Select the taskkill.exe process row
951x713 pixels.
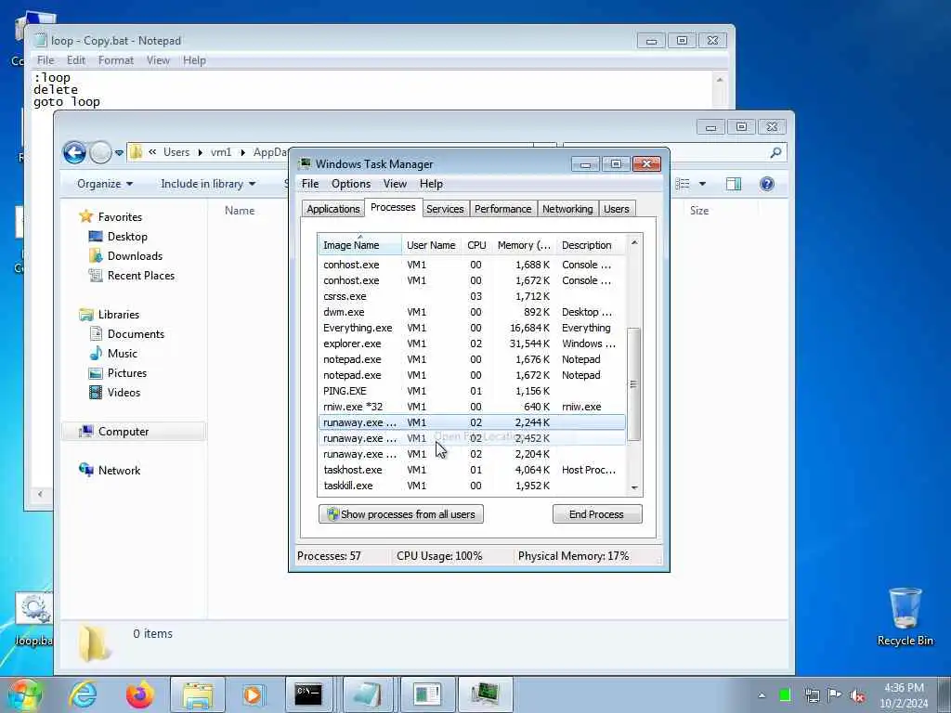[x=472, y=486]
